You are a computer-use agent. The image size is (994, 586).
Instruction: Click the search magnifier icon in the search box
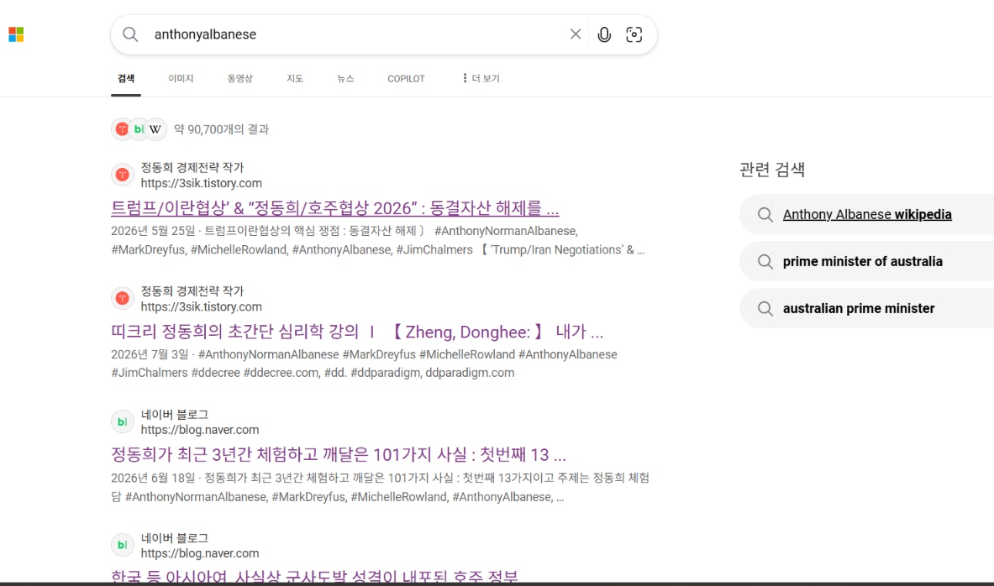(130, 34)
